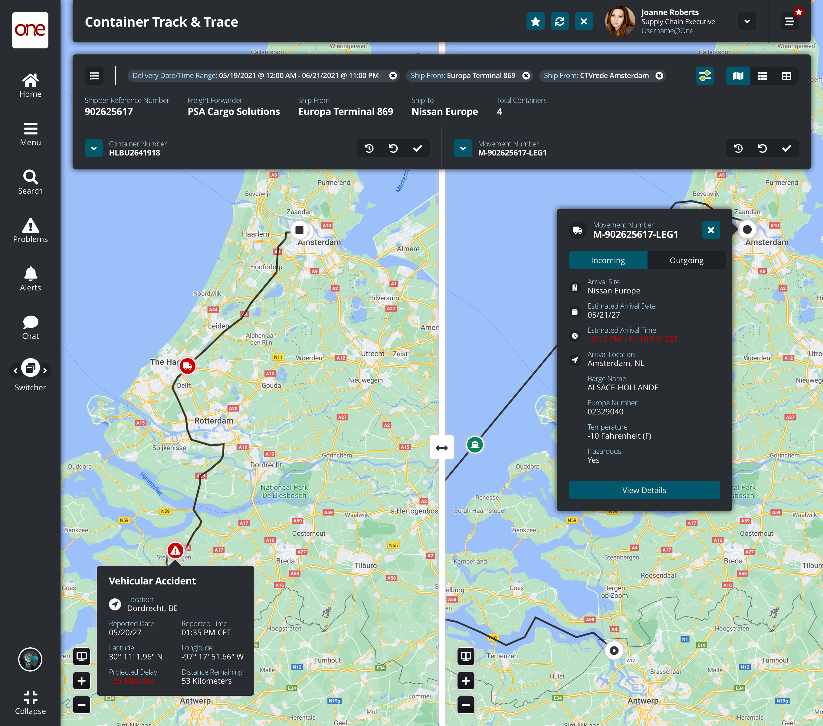Image resolution: width=823 pixels, height=726 pixels.
Task: Switch to grid table view mode
Action: pyautogui.click(x=786, y=76)
